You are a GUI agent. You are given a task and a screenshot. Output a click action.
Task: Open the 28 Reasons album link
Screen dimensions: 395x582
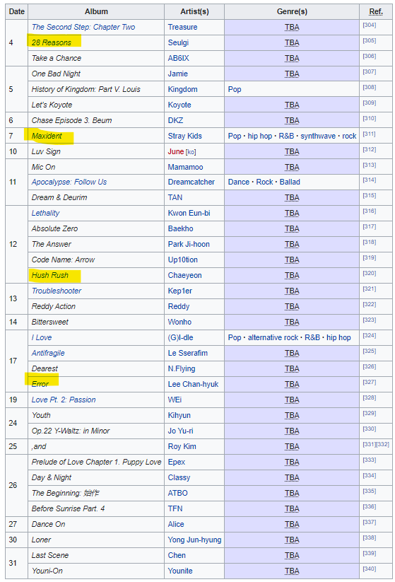pos(51,42)
